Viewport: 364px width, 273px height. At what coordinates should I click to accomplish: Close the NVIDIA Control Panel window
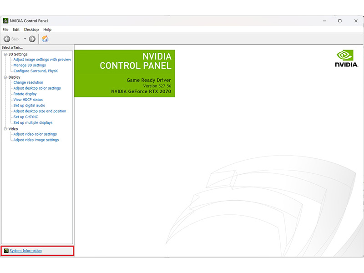pyautogui.click(x=356, y=21)
